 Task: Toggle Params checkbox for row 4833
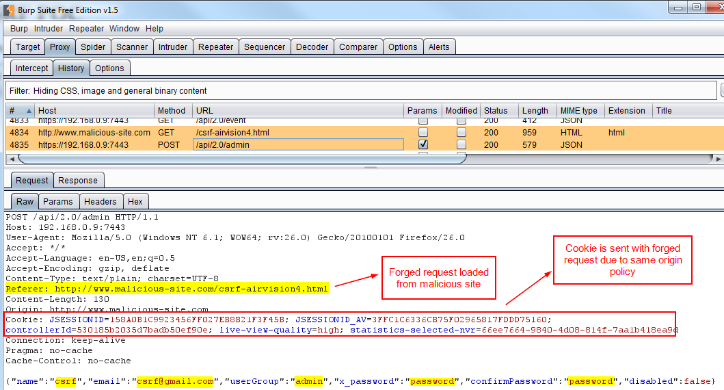tap(423, 121)
